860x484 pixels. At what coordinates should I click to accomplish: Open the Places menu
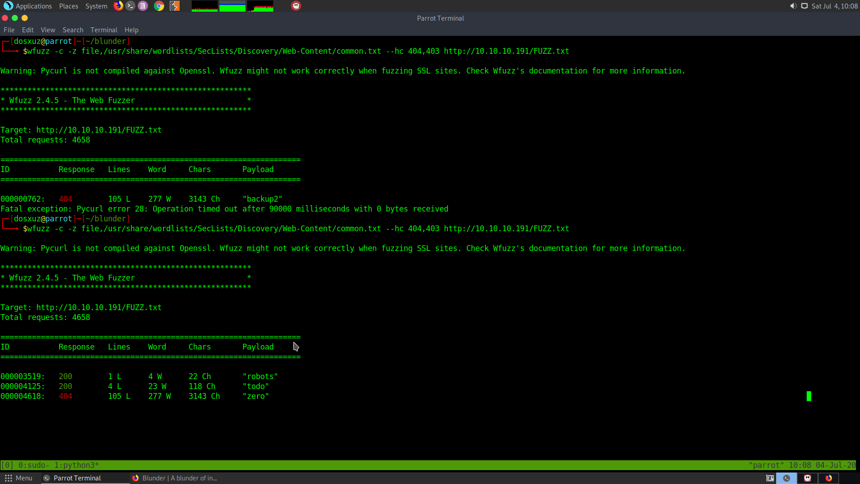click(69, 6)
